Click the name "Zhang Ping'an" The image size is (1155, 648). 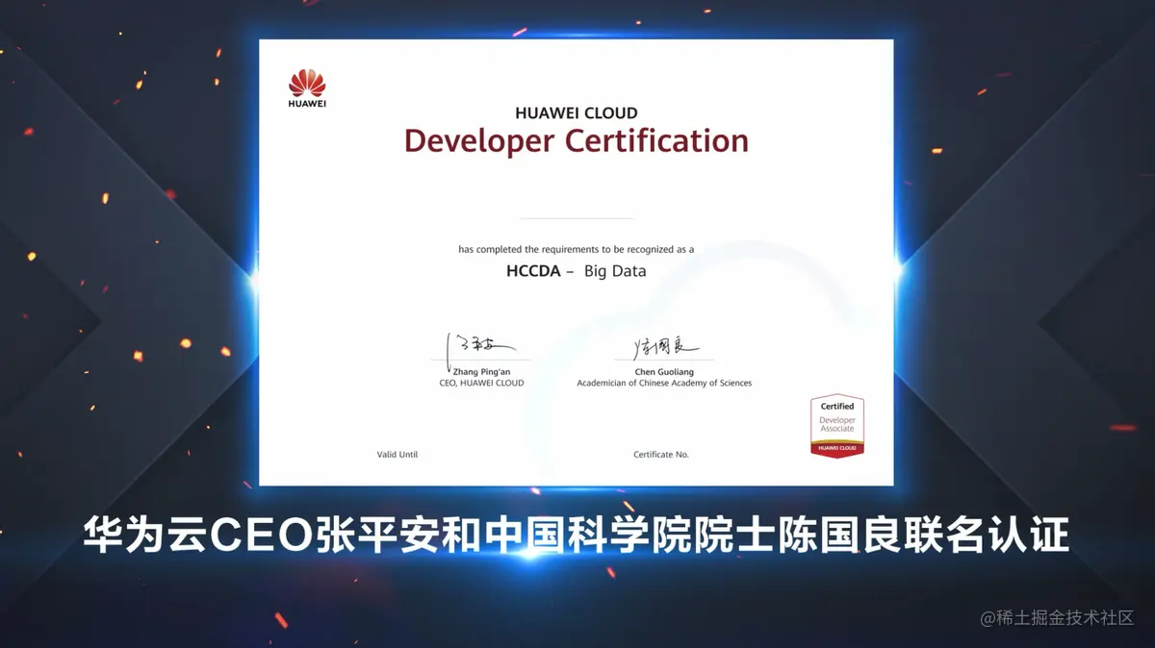(481, 372)
